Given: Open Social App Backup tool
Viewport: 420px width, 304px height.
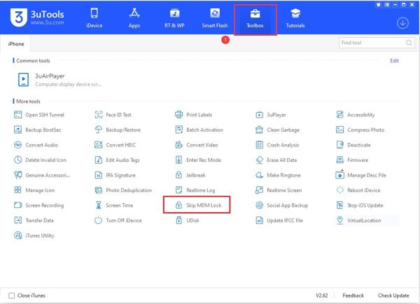Looking at the screenshot, I should point(282,205).
